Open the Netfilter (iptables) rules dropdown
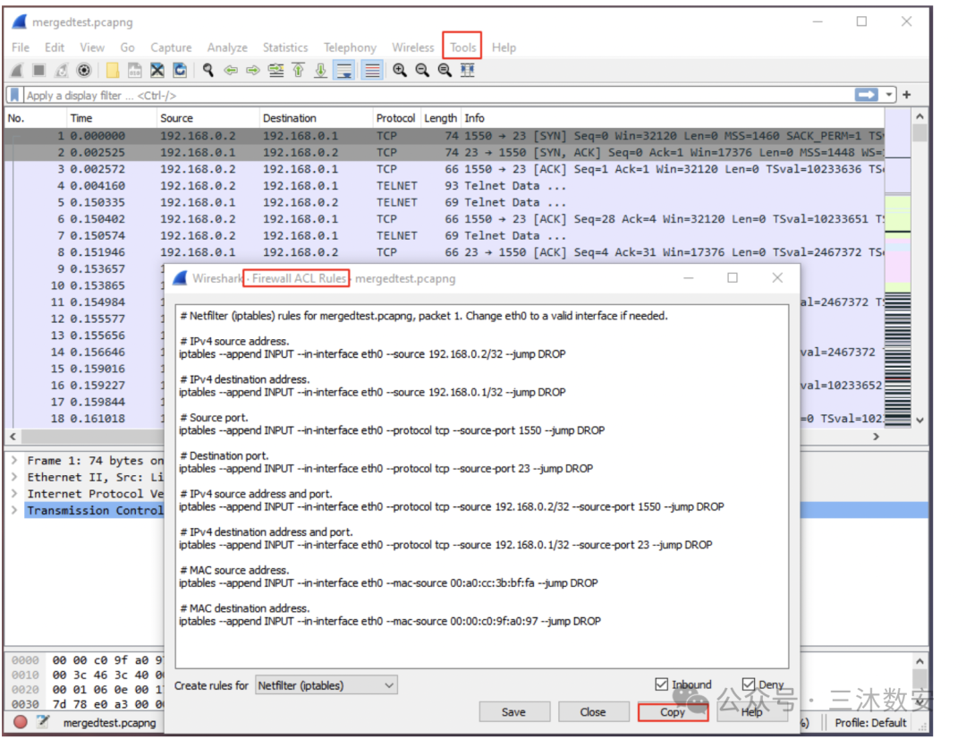 click(326, 685)
